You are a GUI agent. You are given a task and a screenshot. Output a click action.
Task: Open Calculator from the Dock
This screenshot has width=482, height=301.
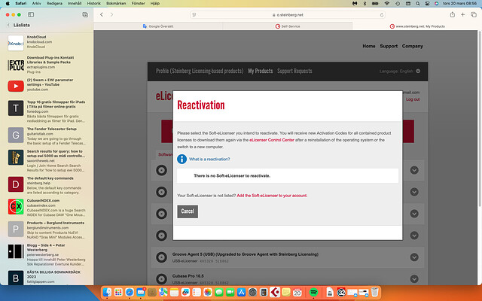pos(264,292)
